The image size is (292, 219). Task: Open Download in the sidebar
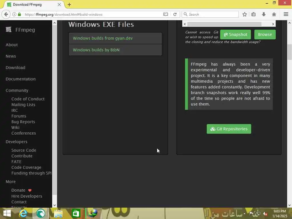(x=15, y=68)
